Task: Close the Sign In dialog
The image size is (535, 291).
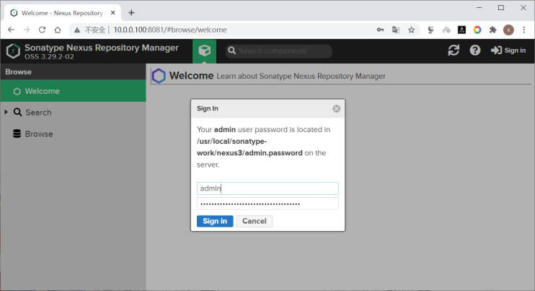Action: pyautogui.click(x=337, y=108)
